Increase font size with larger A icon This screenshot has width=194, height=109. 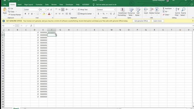tap(48, 9)
